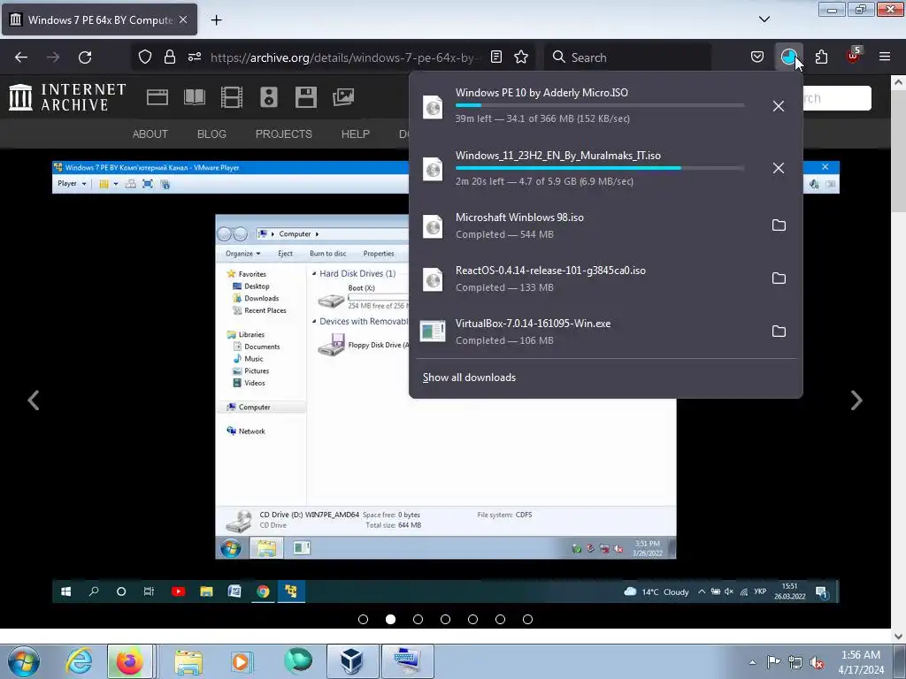Open folder for VirtualBox exe download
Image resolution: width=906 pixels, height=679 pixels.
(x=779, y=332)
